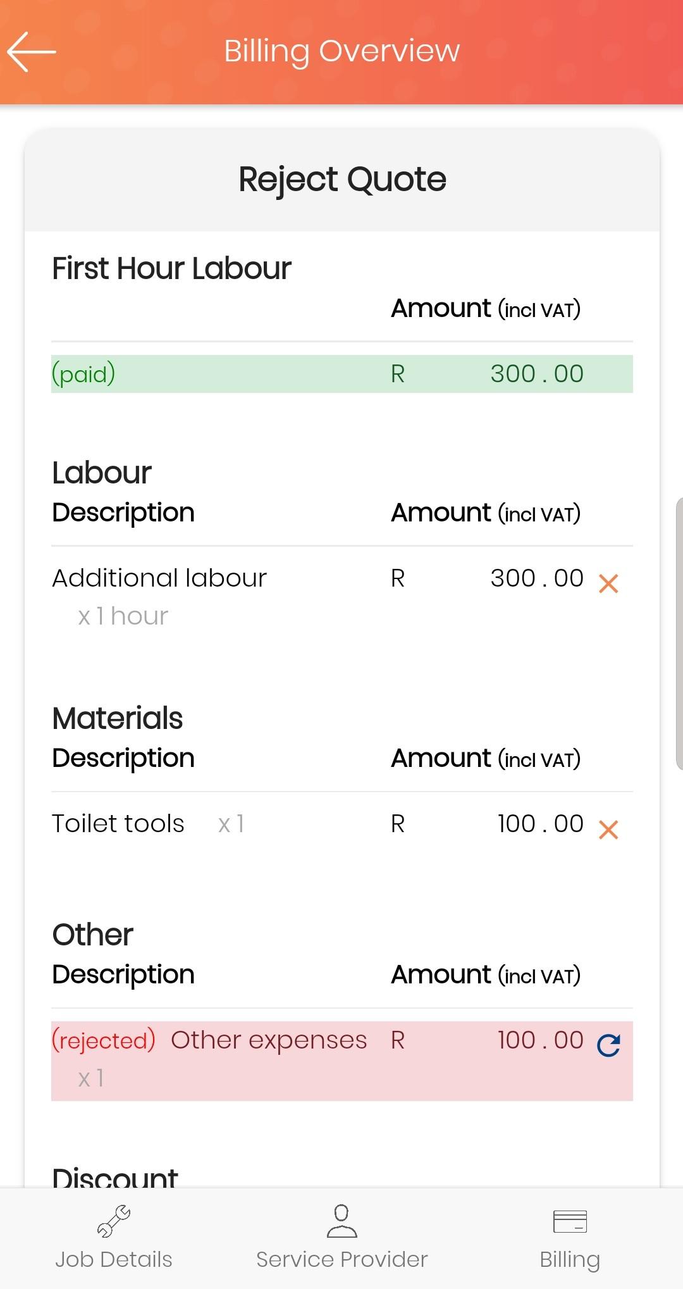Remove the Toilet tools material item
683x1289 pixels.
(x=608, y=829)
